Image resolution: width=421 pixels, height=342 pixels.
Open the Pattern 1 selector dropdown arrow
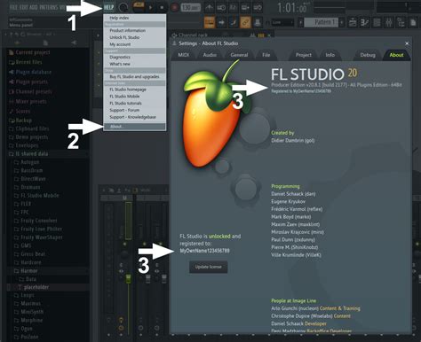[342, 22]
